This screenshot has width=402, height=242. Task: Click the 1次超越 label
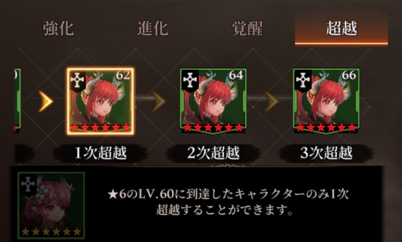[x=100, y=153]
